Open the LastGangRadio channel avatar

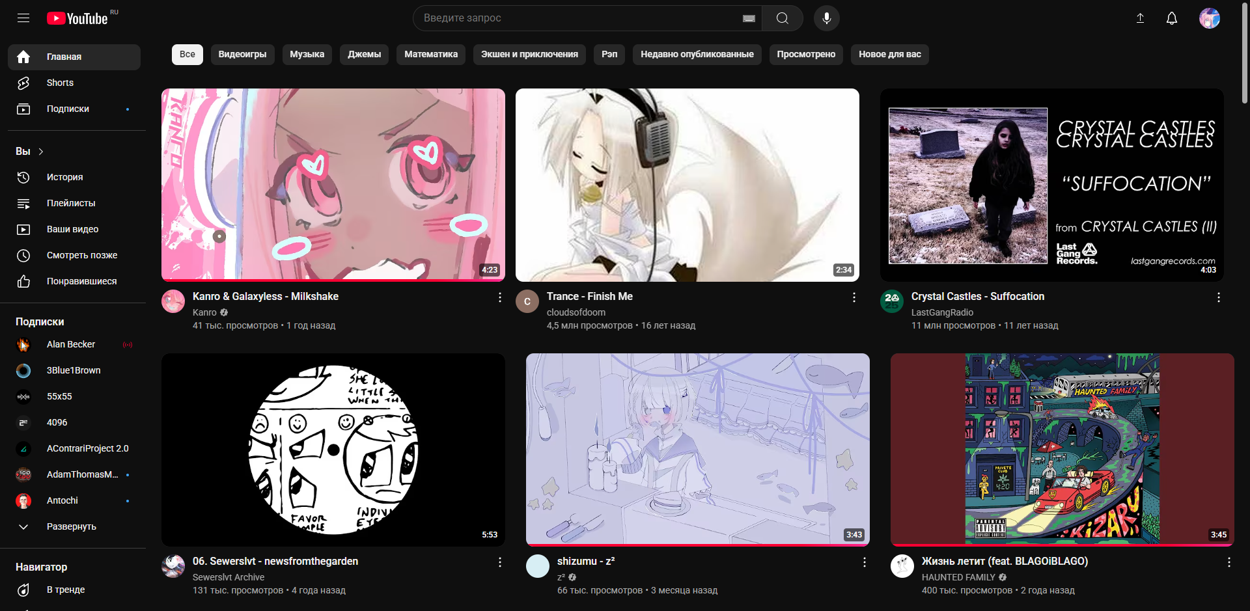pyautogui.click(x=892, y=301)
